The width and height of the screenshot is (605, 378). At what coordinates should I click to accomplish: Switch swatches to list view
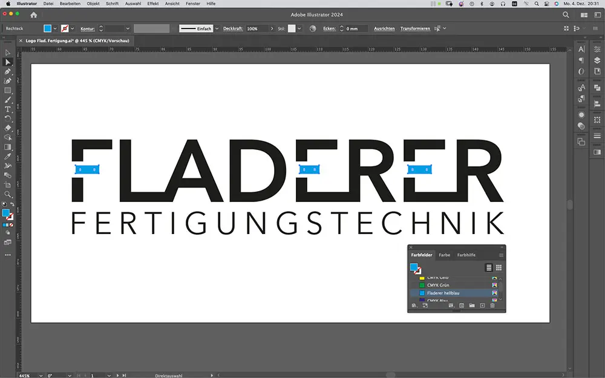click(x=489, y=267)
